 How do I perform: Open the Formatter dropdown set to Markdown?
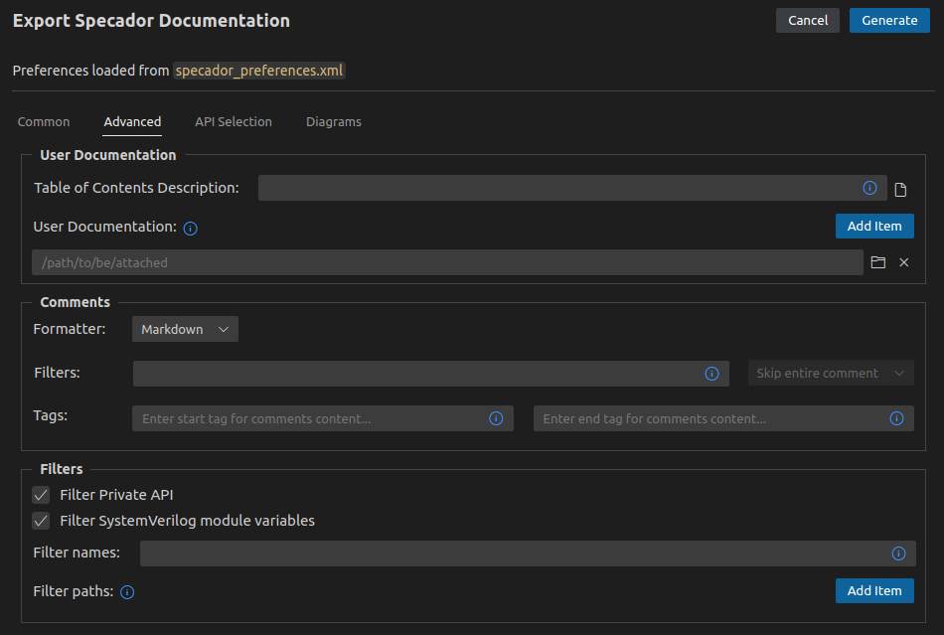click(x=185, y=328)
